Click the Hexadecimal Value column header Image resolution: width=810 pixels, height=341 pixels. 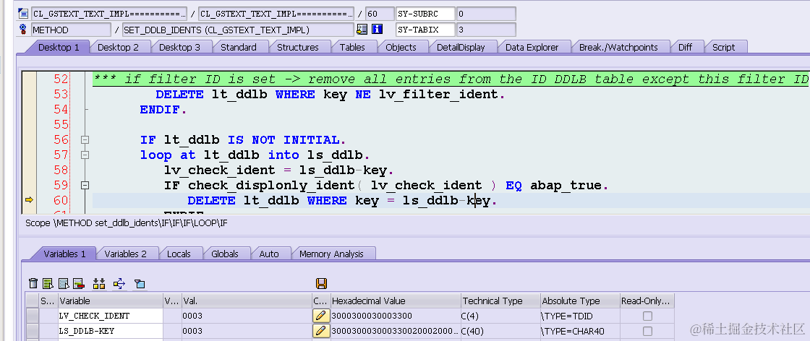tap(396, 301)
